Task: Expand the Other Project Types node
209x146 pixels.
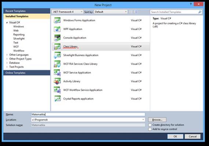Action: (x=7, y=59)
